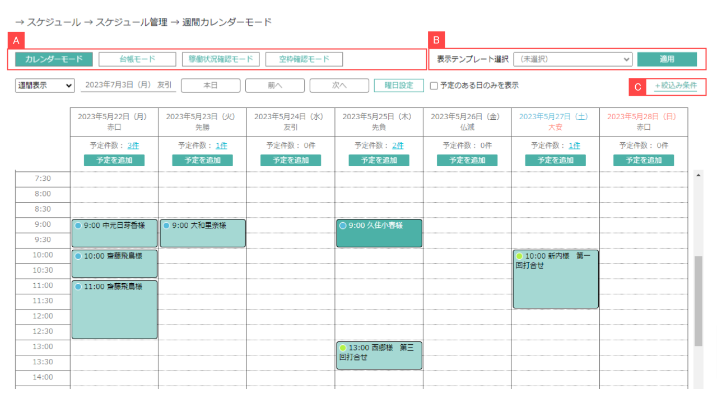The width and height of the screenshot is (717, 403).
Task: Click the 2023年7月3日 date field
Action: coord(128,85)
